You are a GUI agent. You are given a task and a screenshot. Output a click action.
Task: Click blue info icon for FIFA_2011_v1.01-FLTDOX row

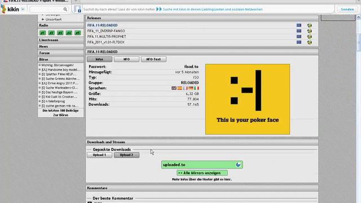[299, 42]
